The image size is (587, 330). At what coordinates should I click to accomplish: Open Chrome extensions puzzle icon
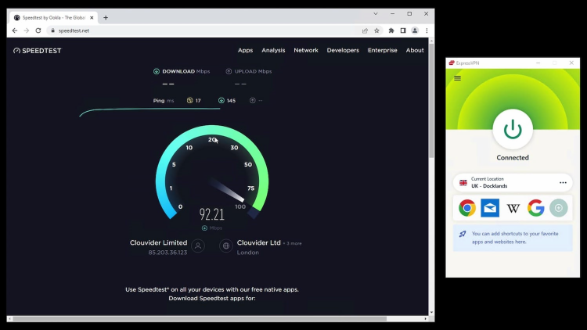coord(391,30)
